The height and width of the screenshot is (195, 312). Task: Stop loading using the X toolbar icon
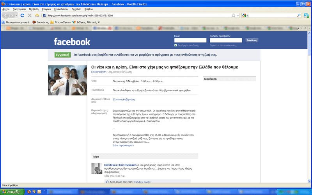pos(30,15)
